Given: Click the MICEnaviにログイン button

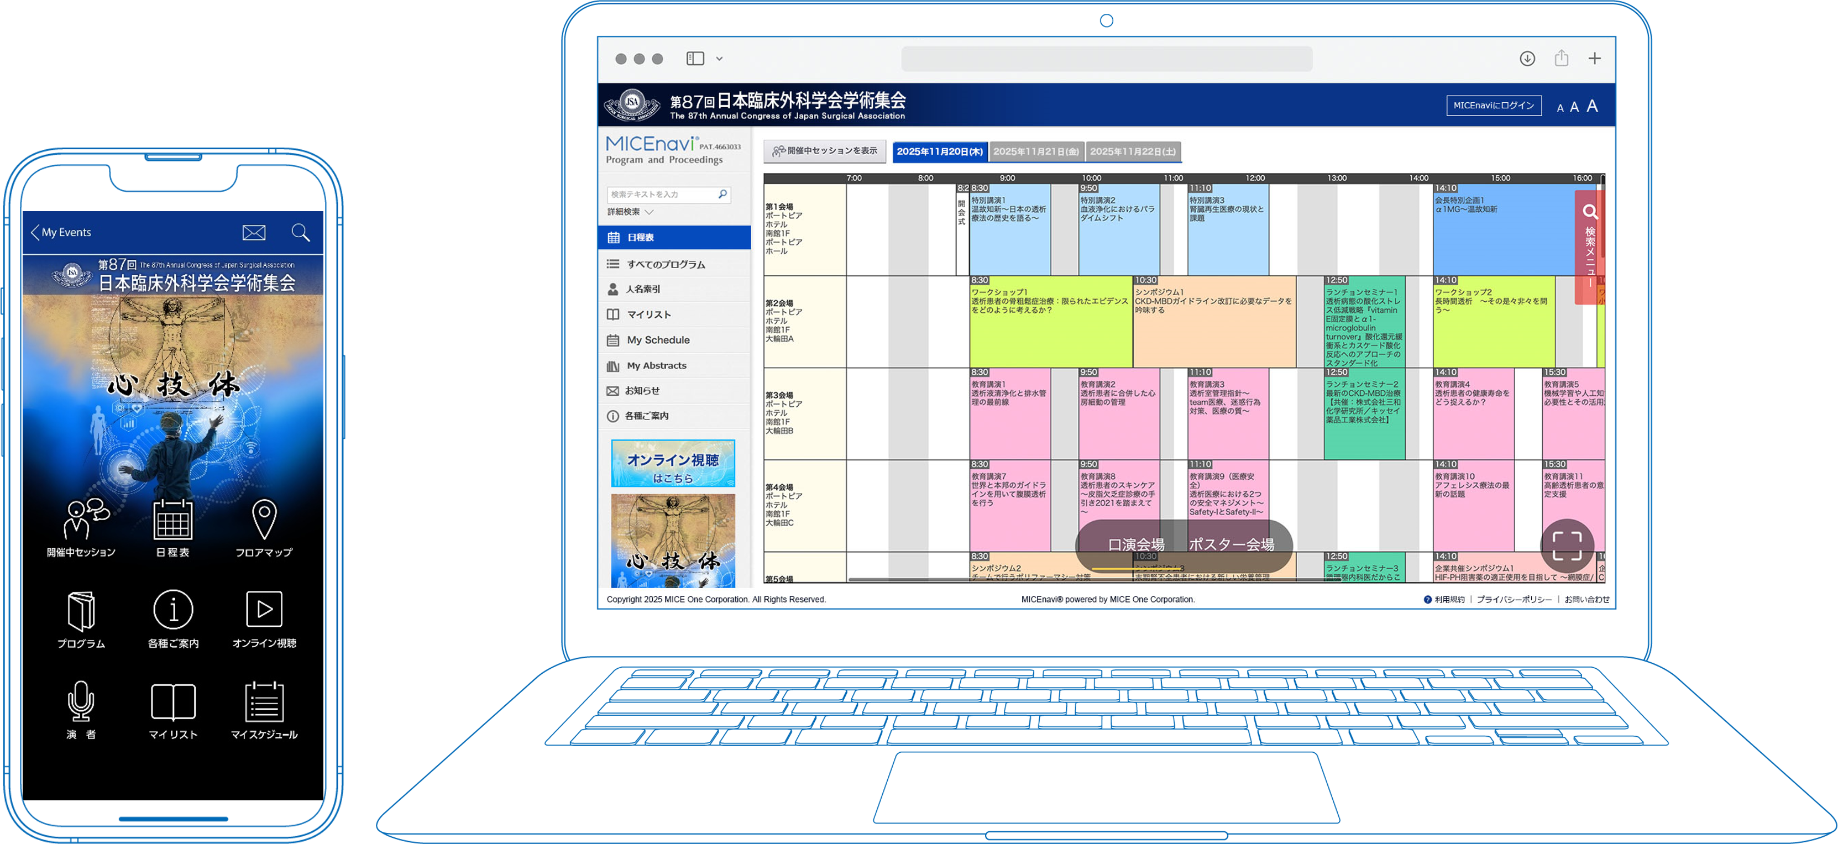Looking at the screenshot, I should point(1494,105).
